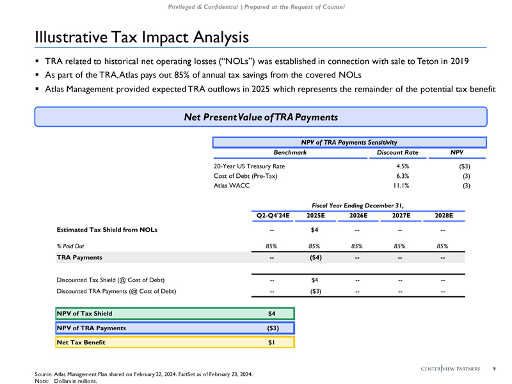The width and height of the screenshot is (512, 384).
Task: Select the Atlas WACC row label
Action: coord(232,186)
